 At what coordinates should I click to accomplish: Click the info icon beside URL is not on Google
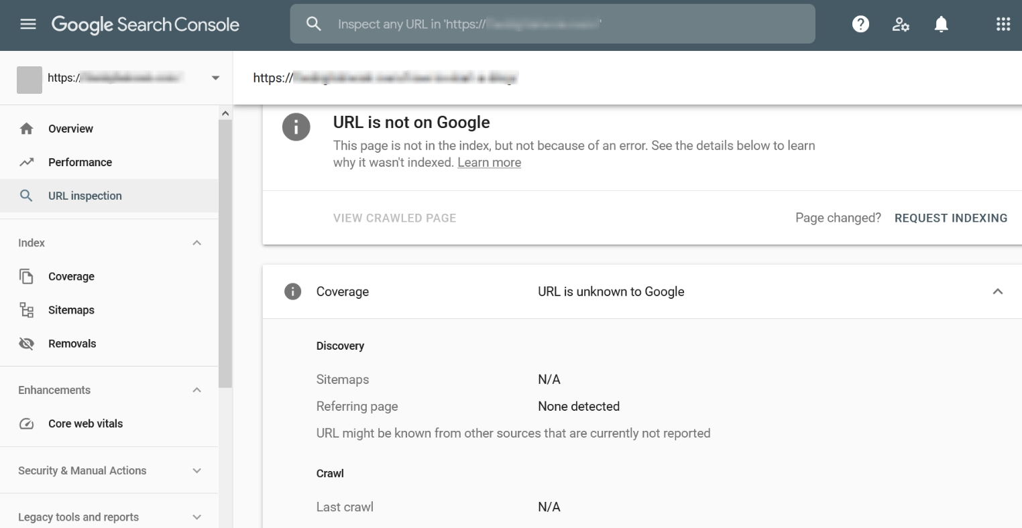click(x=296, y=127)
